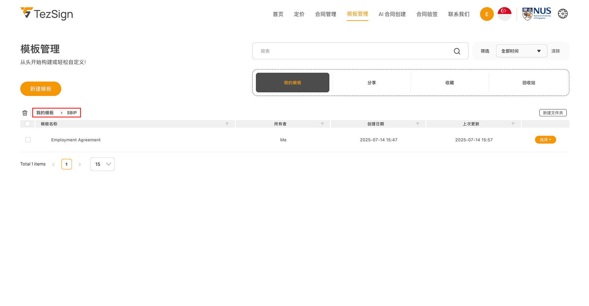Click the NUS university logo

point(537,14)
